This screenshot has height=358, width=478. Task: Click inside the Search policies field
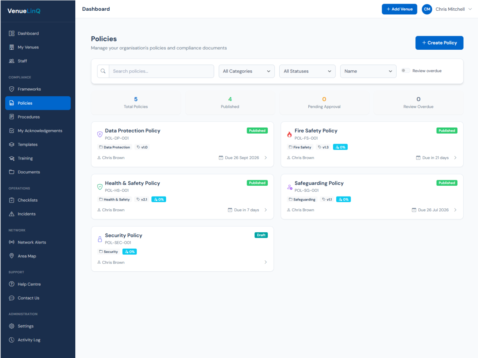pyautogui.click(x=161, y=71)
